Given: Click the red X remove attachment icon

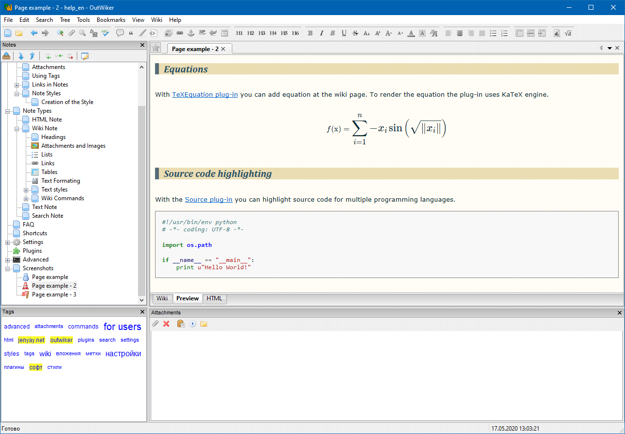Looking at the screenshot, I should pos(166,324).
